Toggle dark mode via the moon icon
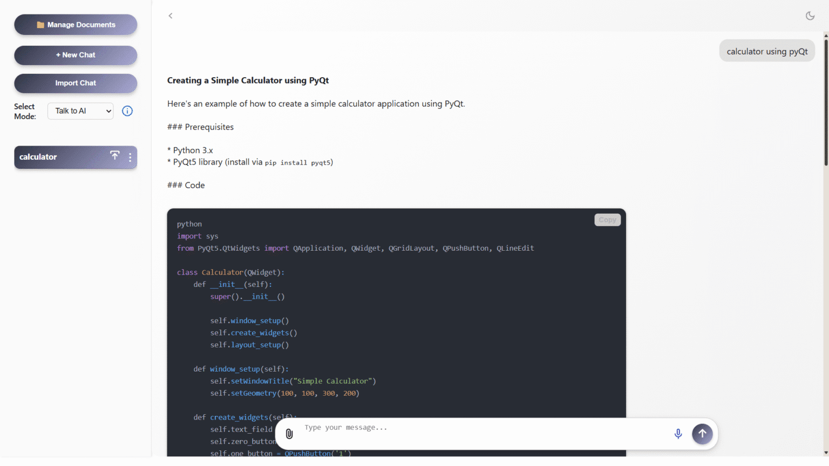829x466 pixels. click(810, 16)
